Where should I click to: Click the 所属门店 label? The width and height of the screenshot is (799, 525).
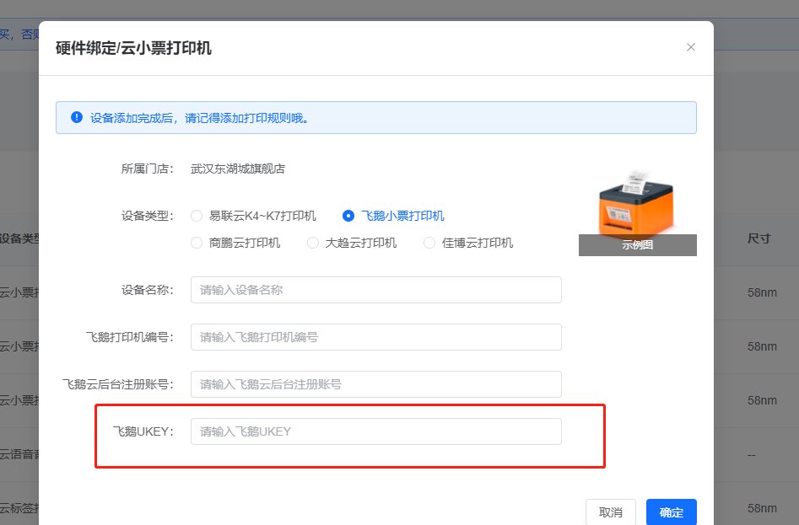(x=148, y=169)
